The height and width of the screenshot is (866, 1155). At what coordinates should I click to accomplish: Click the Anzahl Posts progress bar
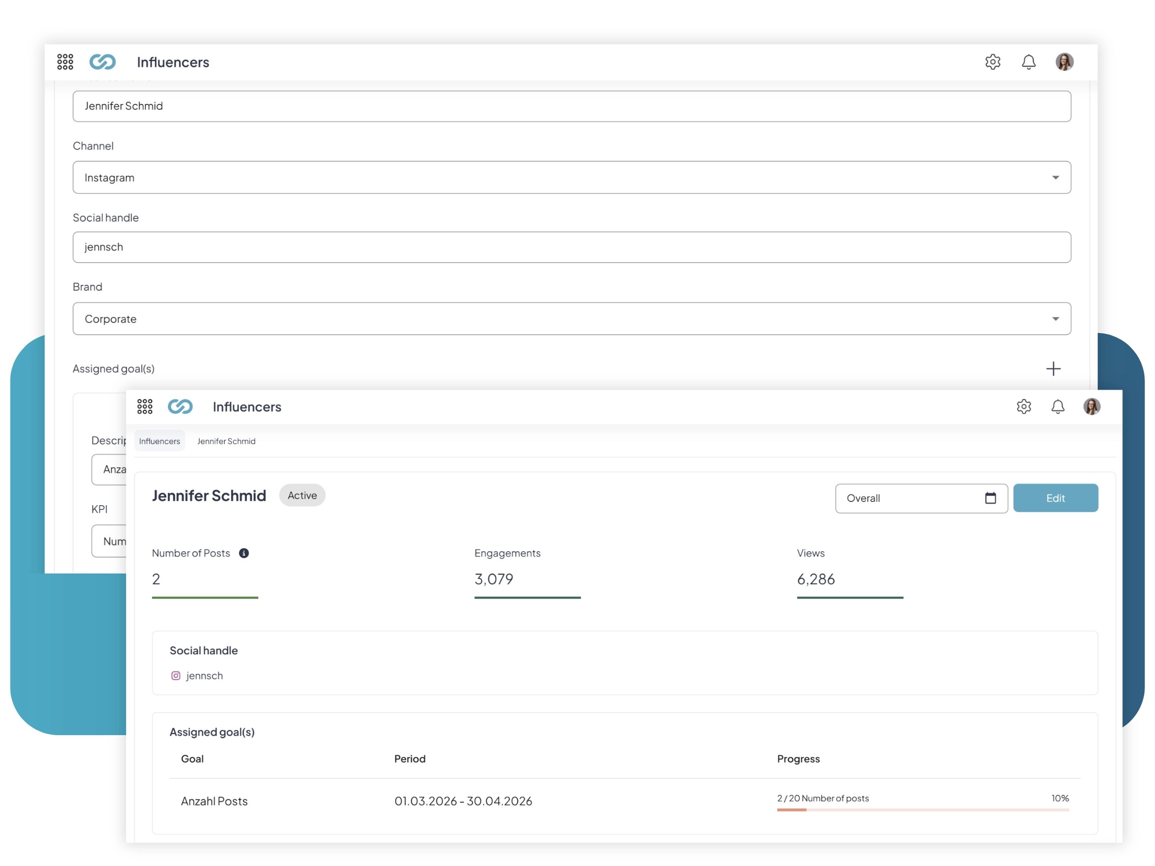click(922, 809)
